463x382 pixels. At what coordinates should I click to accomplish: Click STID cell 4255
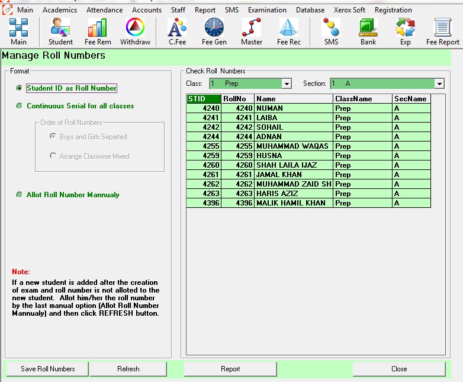[204, 146]
